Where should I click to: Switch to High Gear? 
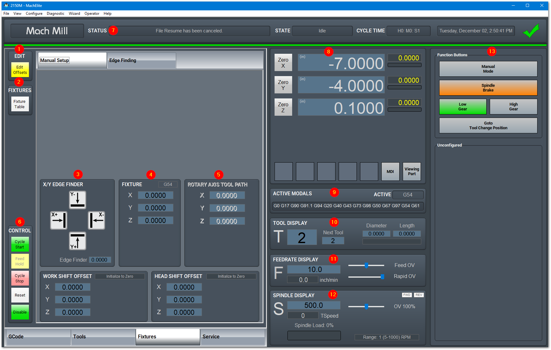click(x=514, y=107)
